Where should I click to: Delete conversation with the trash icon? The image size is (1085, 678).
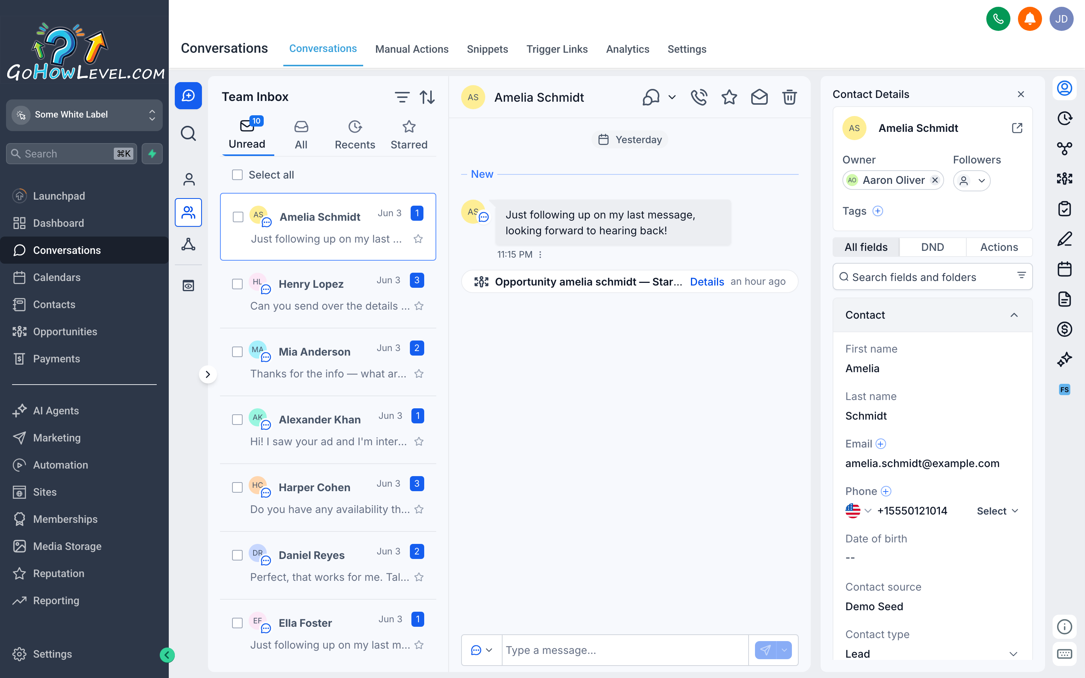[x=789, y=97]
